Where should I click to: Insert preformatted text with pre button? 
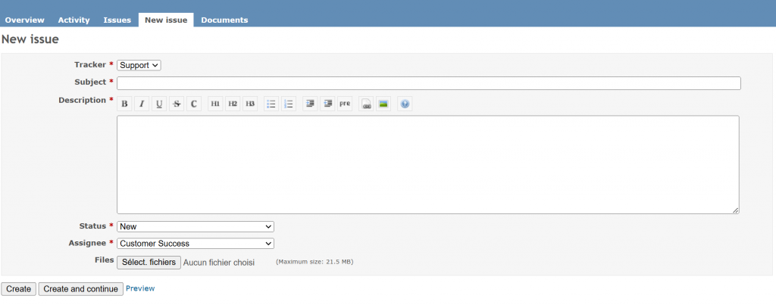345,104
